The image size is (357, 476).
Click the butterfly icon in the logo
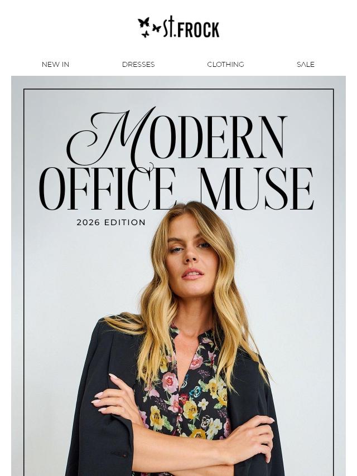click(x=144, y=23)
